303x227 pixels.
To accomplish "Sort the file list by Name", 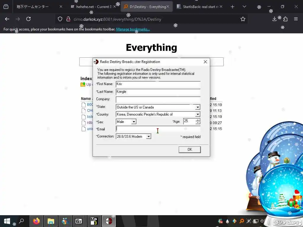I will [x=86, y=99].
